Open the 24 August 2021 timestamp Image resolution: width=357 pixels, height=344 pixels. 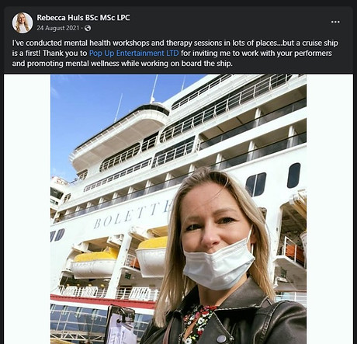[x=58, y=28]
